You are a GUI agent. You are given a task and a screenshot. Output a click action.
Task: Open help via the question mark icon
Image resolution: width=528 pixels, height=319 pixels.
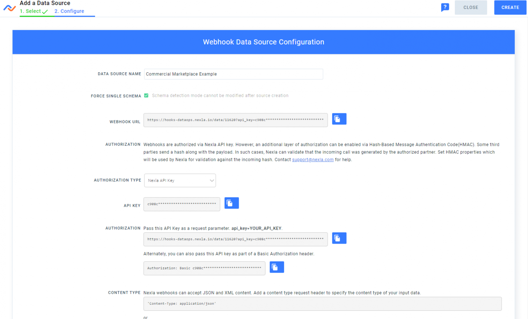(x=445, y=7)
